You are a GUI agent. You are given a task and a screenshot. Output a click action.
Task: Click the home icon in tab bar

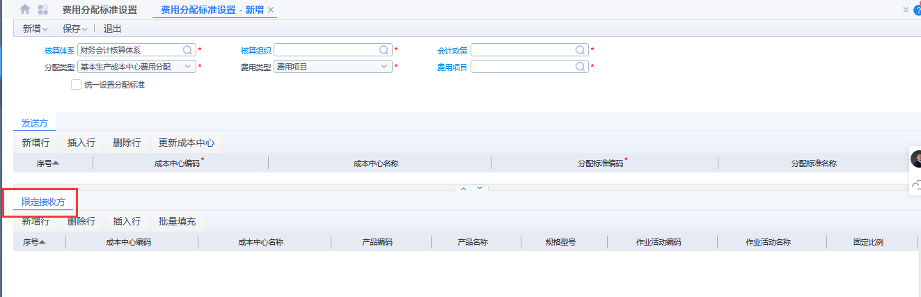point(25,10)
